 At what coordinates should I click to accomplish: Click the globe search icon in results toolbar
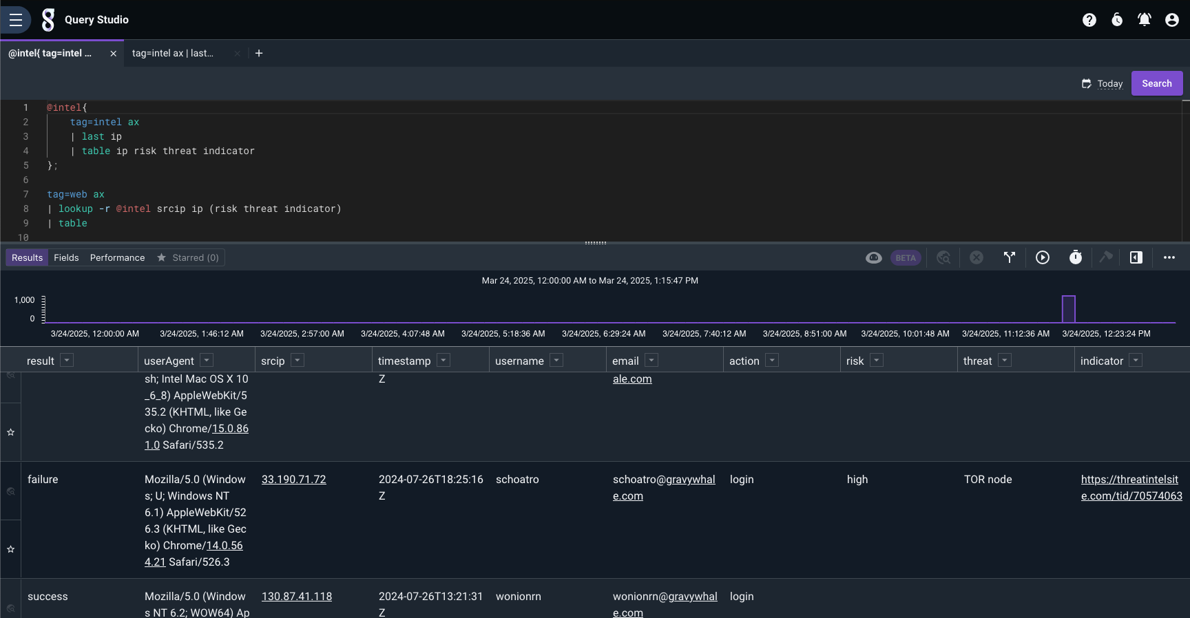point(943,257)
